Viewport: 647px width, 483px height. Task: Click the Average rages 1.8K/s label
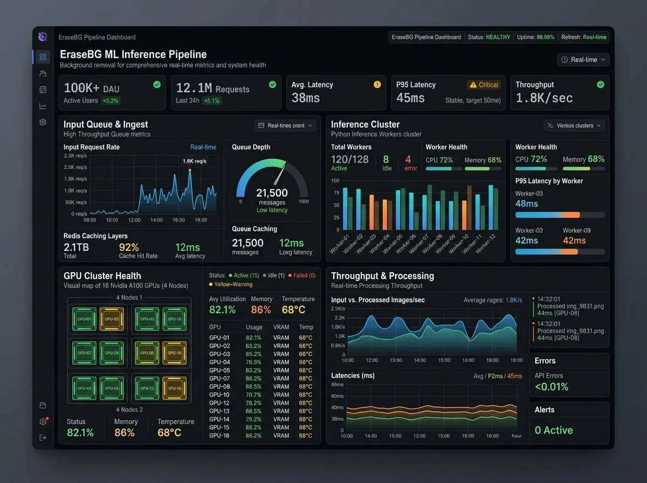493,300
